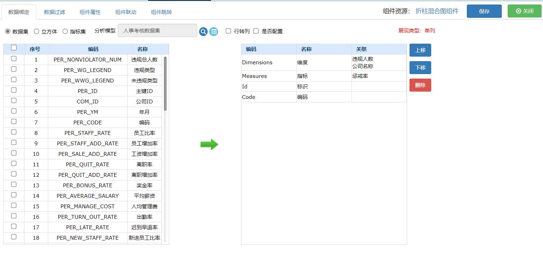Enable the 行转列 checkbox
Screen dimensions: 543x253
pos(228,31)
